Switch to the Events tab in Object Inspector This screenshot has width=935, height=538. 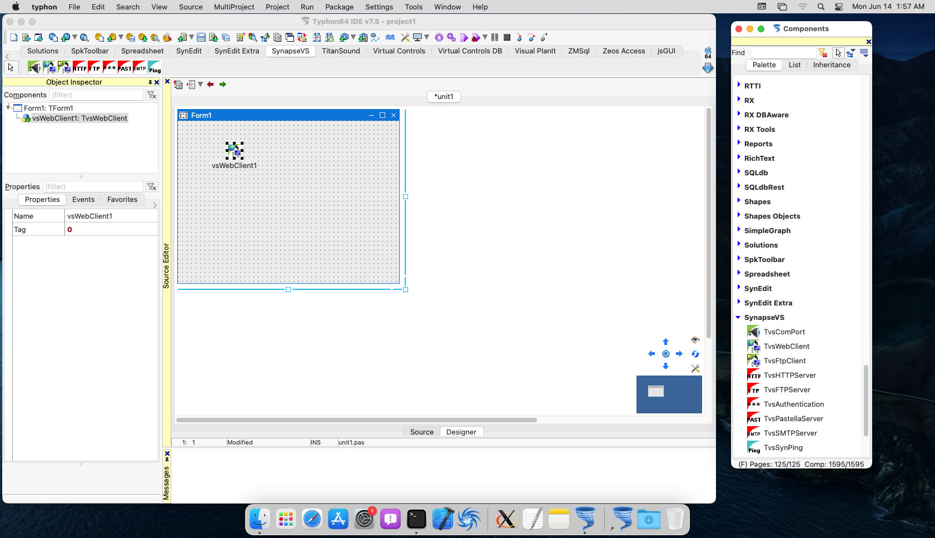[x=83, y=200]
